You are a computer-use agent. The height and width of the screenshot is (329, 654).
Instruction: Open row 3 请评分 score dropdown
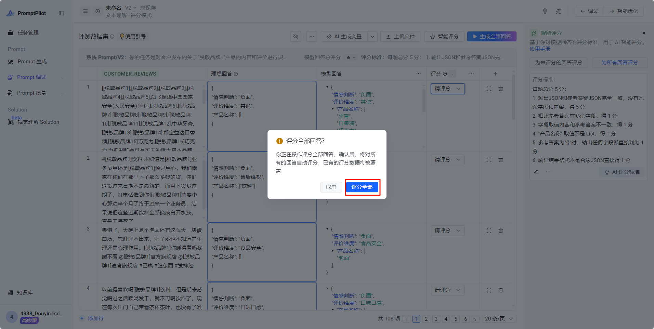(x=448, y=231)
